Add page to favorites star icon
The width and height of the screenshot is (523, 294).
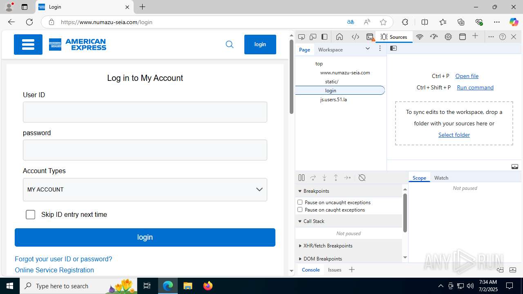click(x=383, y=22)
